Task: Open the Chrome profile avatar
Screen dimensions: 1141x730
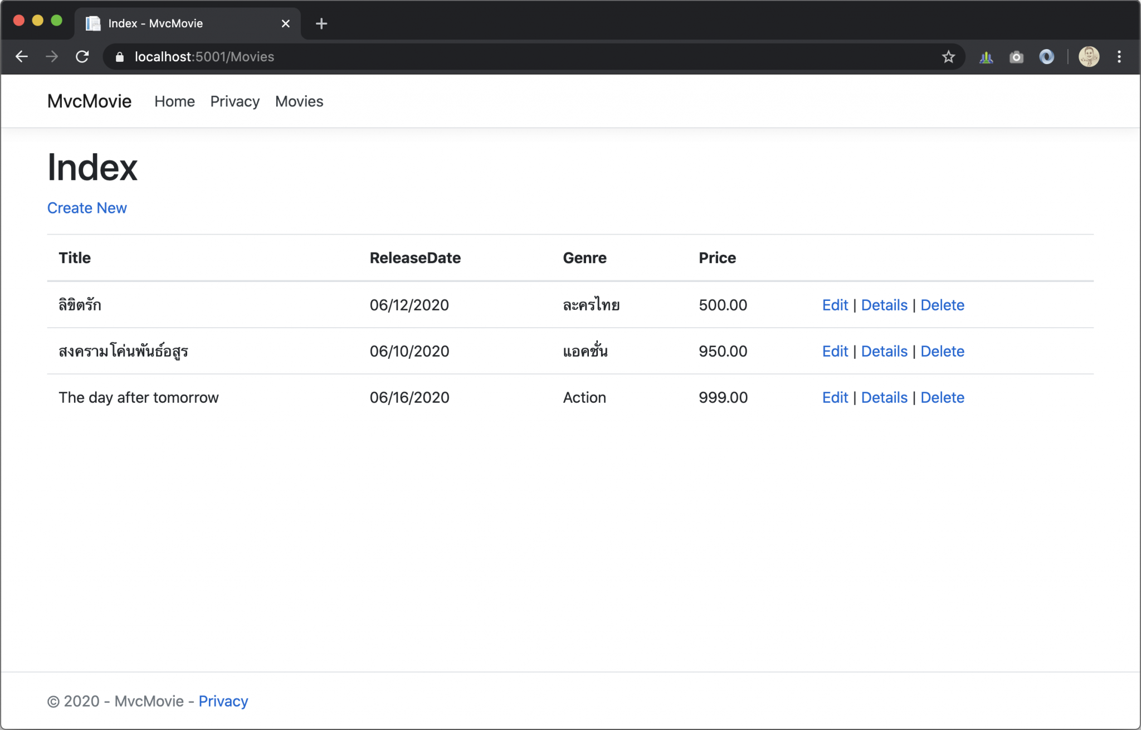Action: (1089, 56)
